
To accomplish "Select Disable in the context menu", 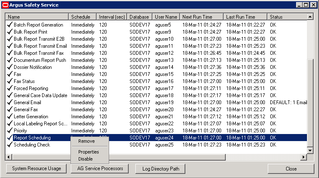I will click(x=85, y=159).
